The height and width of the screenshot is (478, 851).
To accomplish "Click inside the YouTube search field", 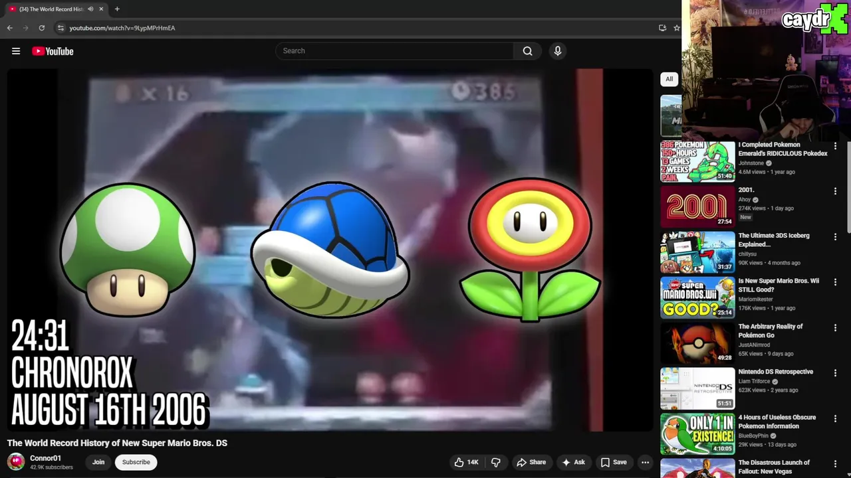I will coord(394,51).
